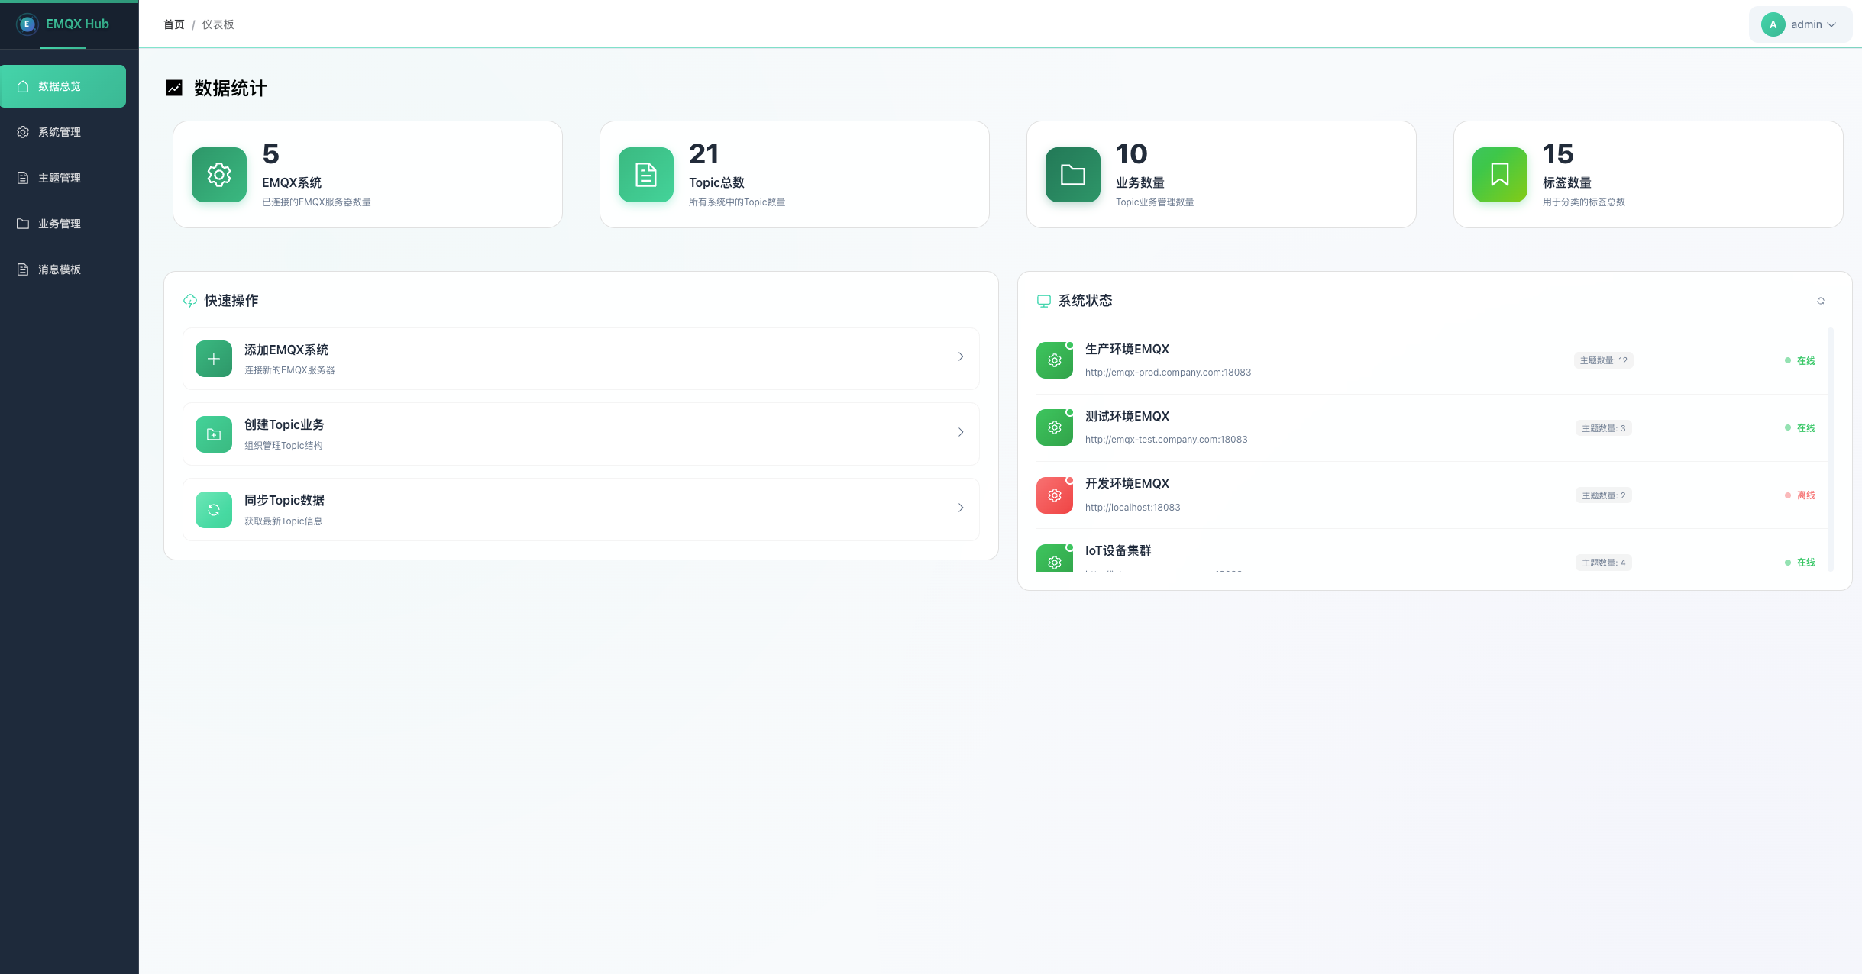The image size is (1862, 974).
Task: Expand the 添加EMQX系统 row chevron
Action: click(x=961, y=356)
